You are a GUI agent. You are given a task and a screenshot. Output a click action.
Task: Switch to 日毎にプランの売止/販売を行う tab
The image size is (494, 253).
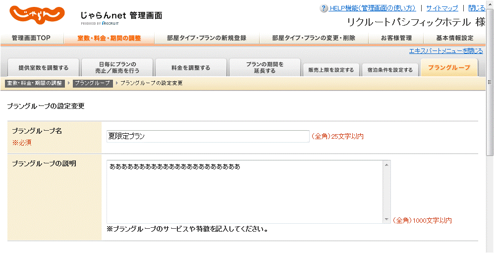[x=117, y=68]
